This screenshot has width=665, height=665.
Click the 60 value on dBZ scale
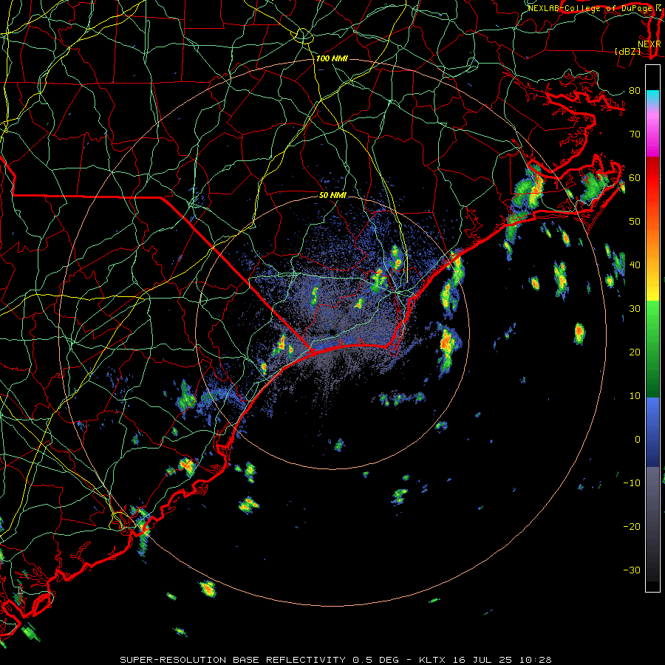(x=635, y=177)
